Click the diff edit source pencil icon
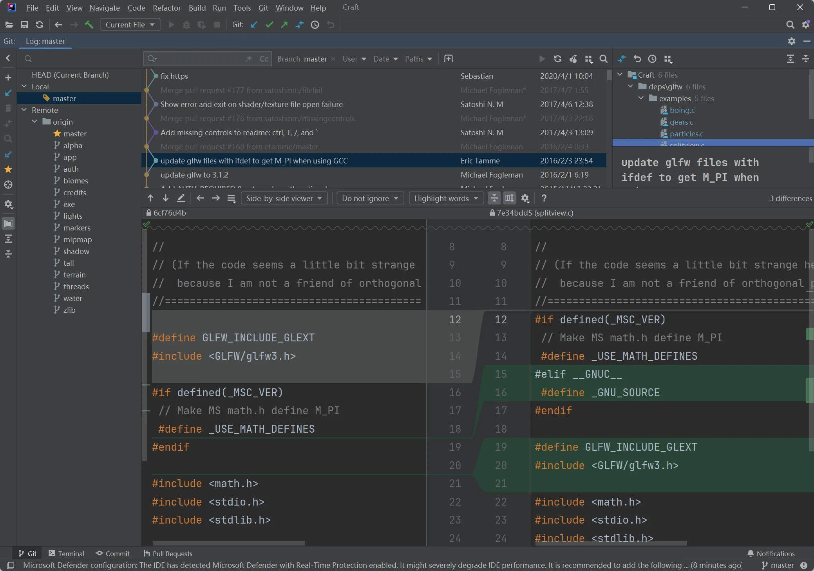 coord(181,198)
